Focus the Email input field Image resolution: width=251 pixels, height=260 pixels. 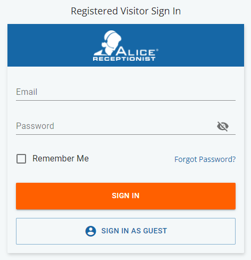click(x=125, y=92)
